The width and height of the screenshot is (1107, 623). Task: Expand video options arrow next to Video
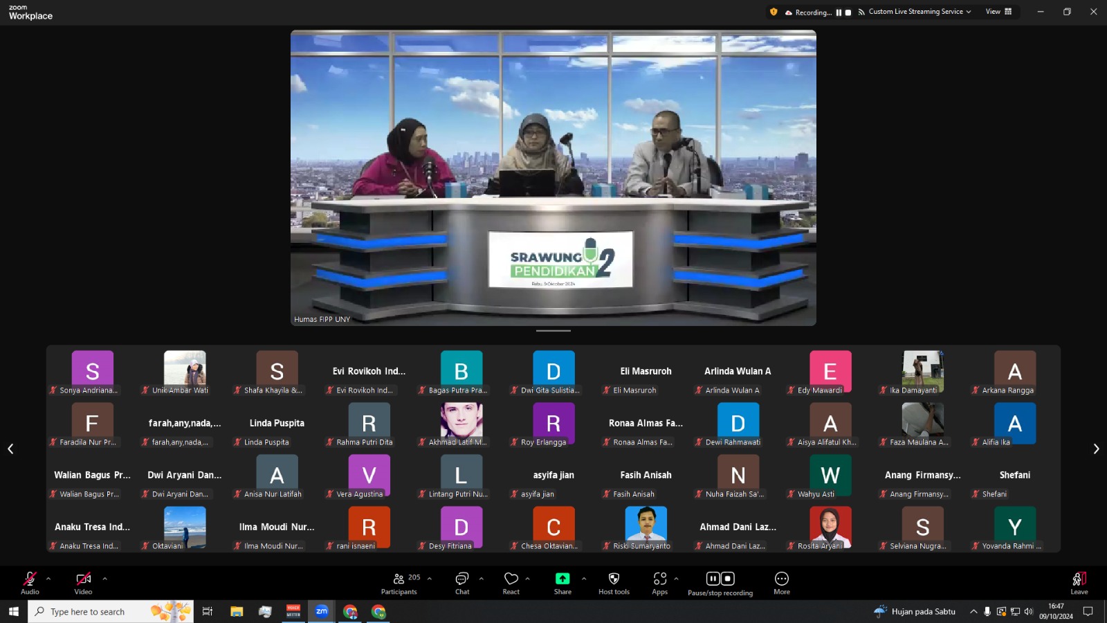point(104,579)
